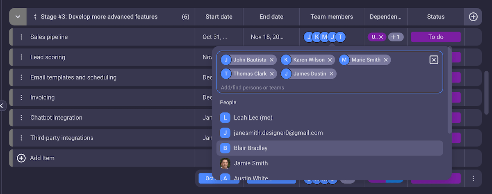Sort by the End date column header
Viewport: 492px width, 194px height.
click(x=271, y=17)
